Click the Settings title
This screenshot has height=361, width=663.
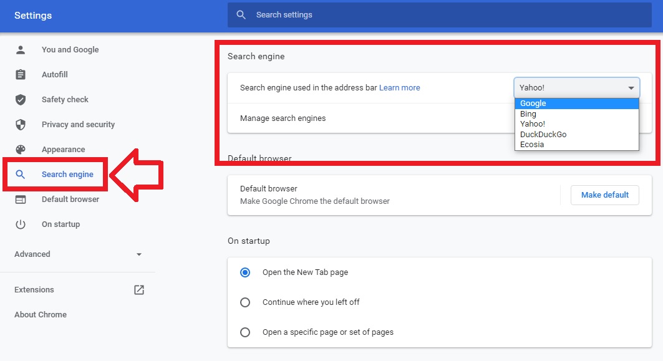(33, 16)
